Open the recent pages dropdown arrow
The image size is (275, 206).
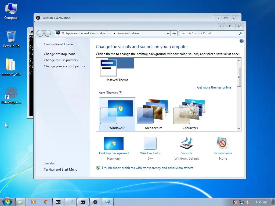click(53, 33)
